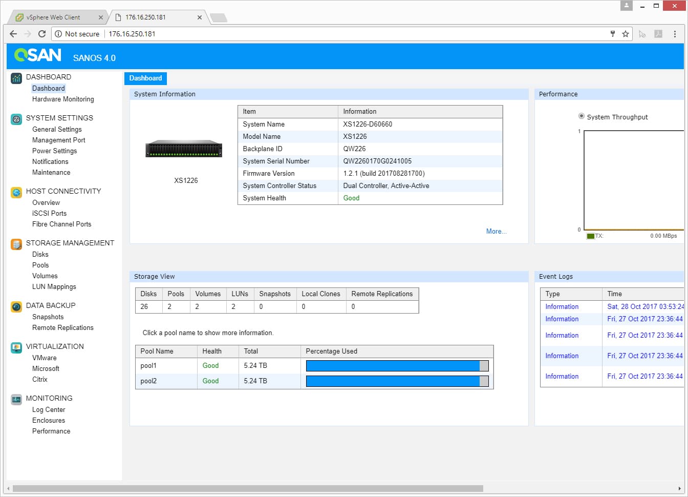Click the horizontal scrollbar at bottom
The image size is (688, 497).
point(248,489)
